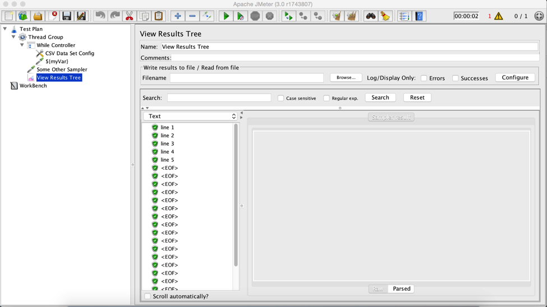Select result entry line 5

167,160
